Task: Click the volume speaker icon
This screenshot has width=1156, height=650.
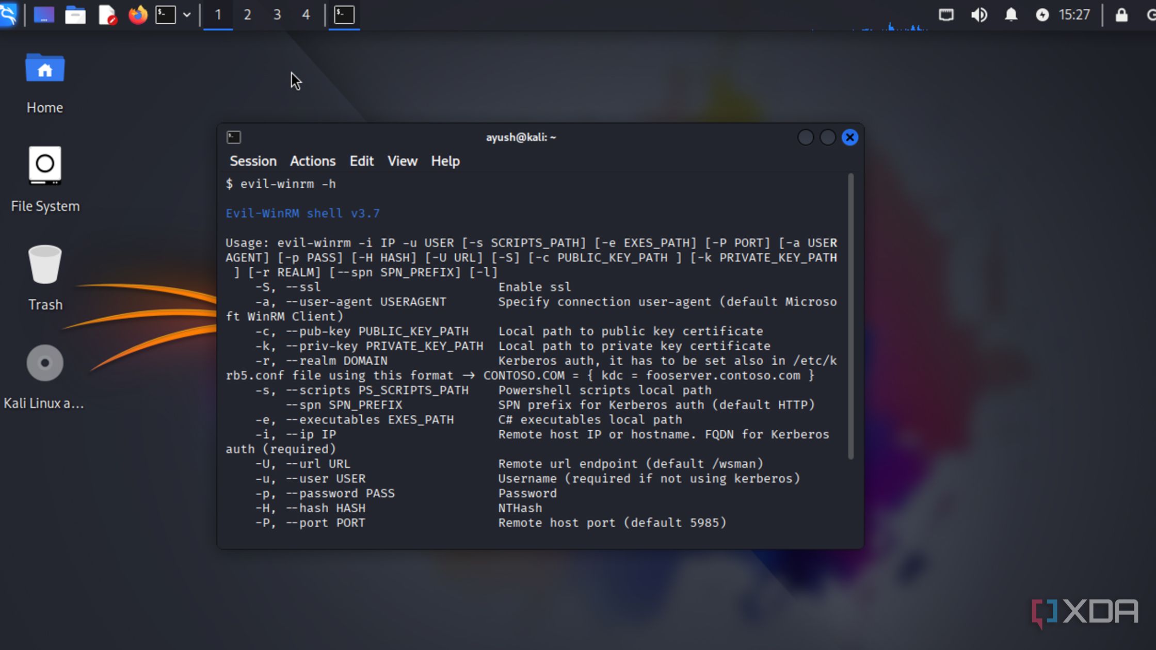Action: pos(979,15)
